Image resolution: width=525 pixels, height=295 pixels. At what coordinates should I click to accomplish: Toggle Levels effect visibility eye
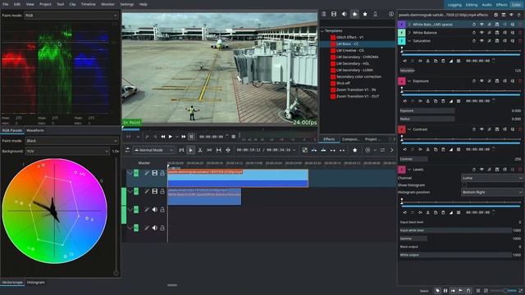coord(482,170)
